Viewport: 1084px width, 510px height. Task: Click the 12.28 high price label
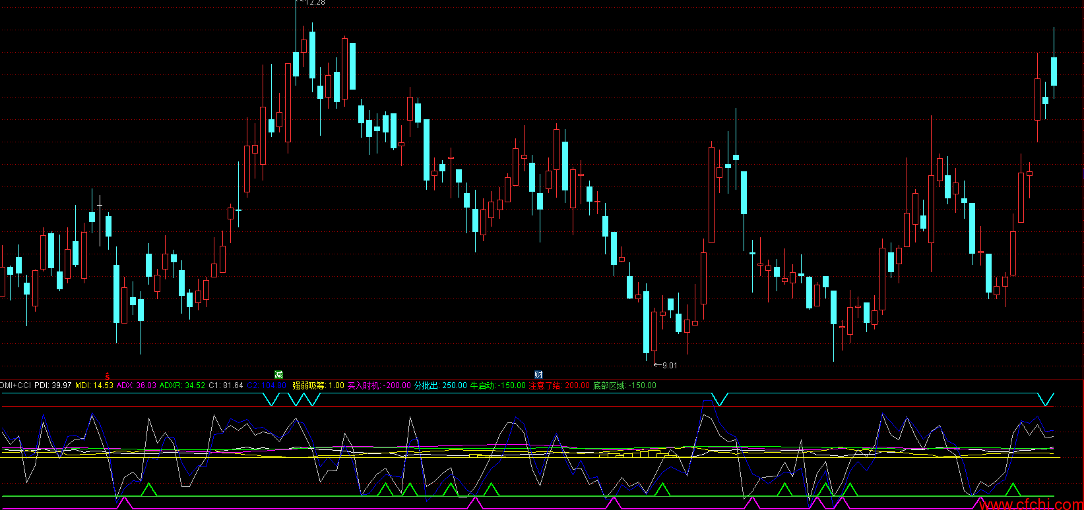point(315,3)
